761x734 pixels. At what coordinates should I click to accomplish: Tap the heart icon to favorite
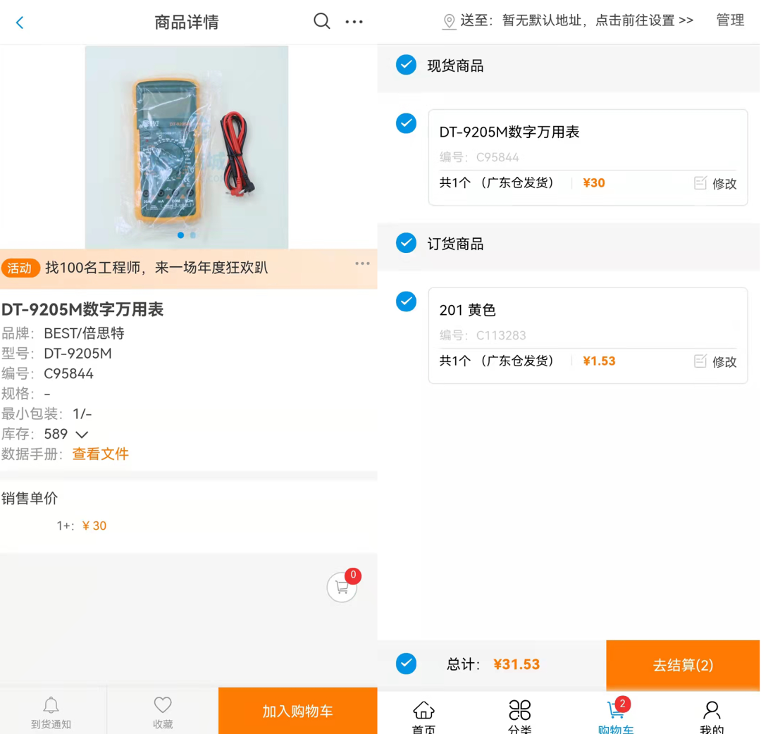coord(163,704)
